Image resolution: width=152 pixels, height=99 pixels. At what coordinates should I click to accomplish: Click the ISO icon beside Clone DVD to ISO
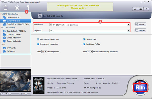(x=5, y=21)
